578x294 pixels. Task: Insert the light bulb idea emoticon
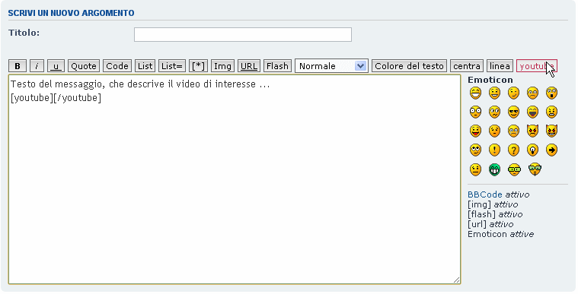coord(532,150)
